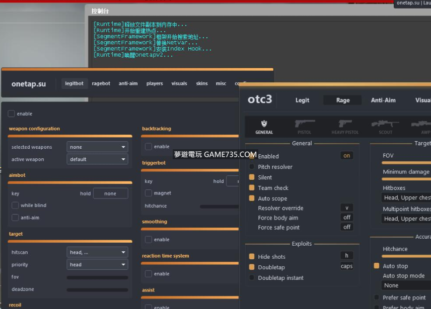Switch to the ragebot tab
The width and height of the screenshot is (431, 309).
(x=101, y=83)
